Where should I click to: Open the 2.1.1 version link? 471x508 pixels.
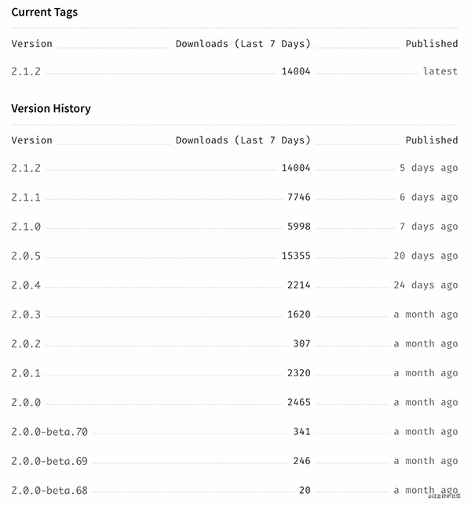click(x=26, y=198)
